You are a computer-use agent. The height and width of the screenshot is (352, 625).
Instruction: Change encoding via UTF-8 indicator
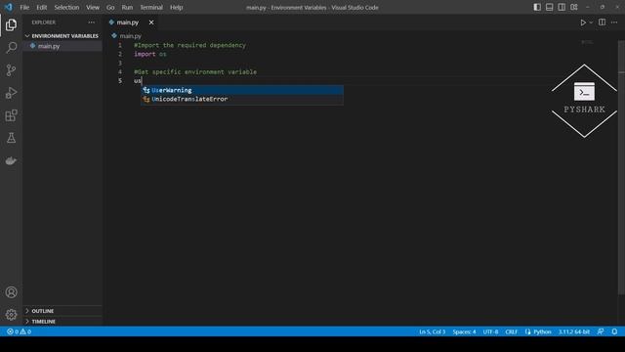pyautogui.click(x=490, y=331)
